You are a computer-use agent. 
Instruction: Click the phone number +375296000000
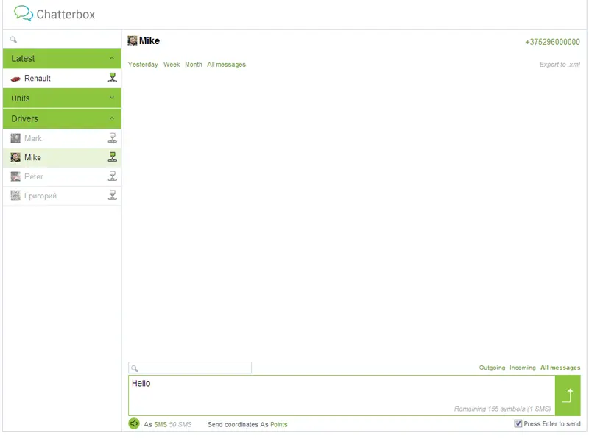[552, 42]
